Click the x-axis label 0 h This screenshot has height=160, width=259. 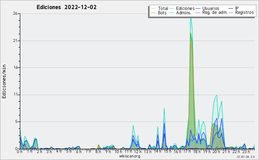[x=20, y=152]
